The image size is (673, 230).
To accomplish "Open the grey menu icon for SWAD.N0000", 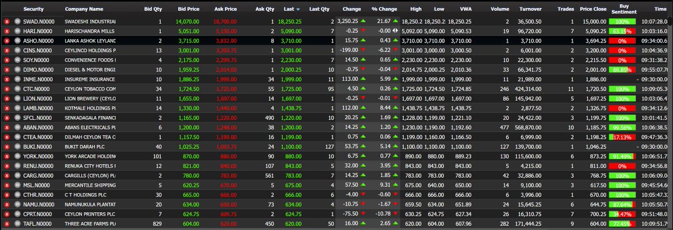I will pyautogui.click(x=17, y=21).
